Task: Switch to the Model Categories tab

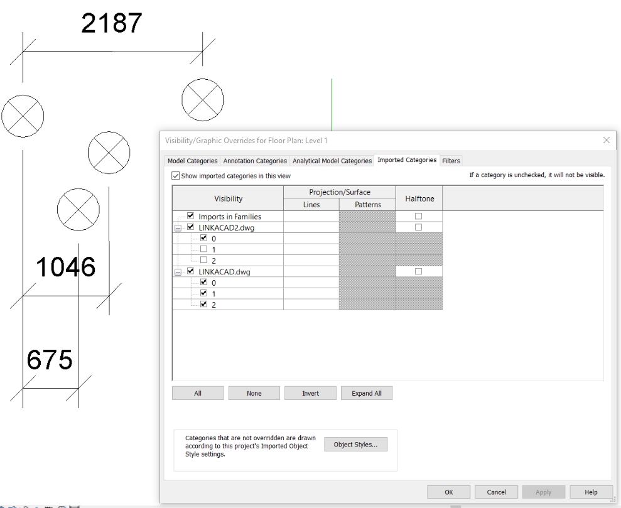Action: point(193,161)
